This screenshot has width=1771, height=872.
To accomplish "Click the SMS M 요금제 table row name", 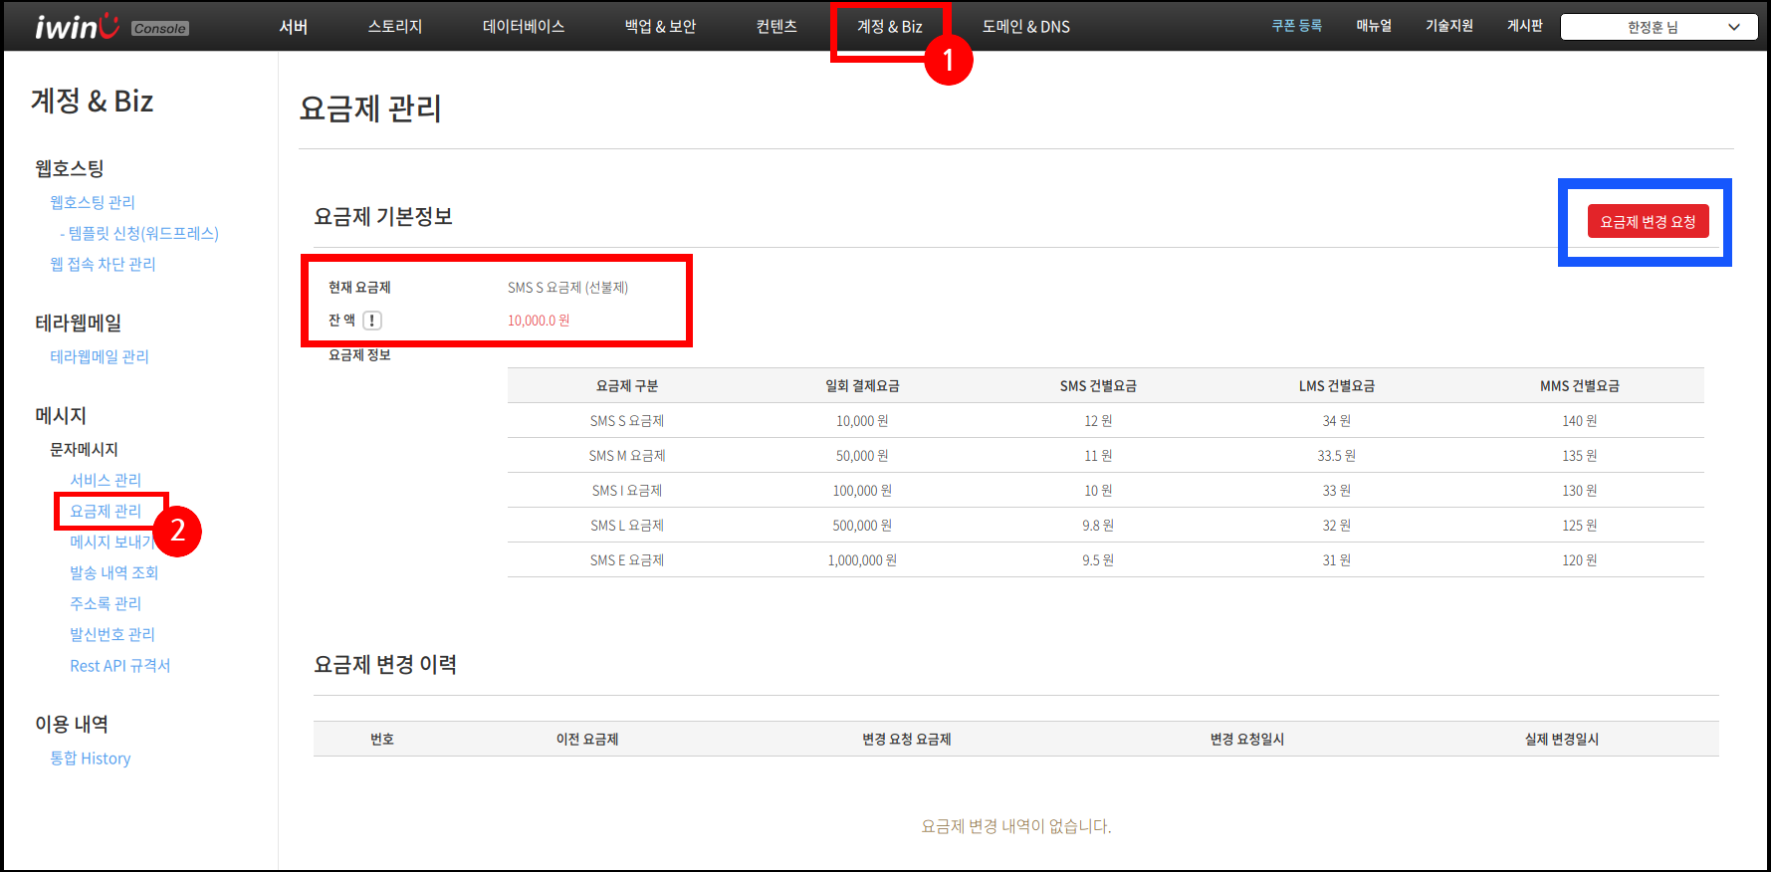I will tap(627, 456).
